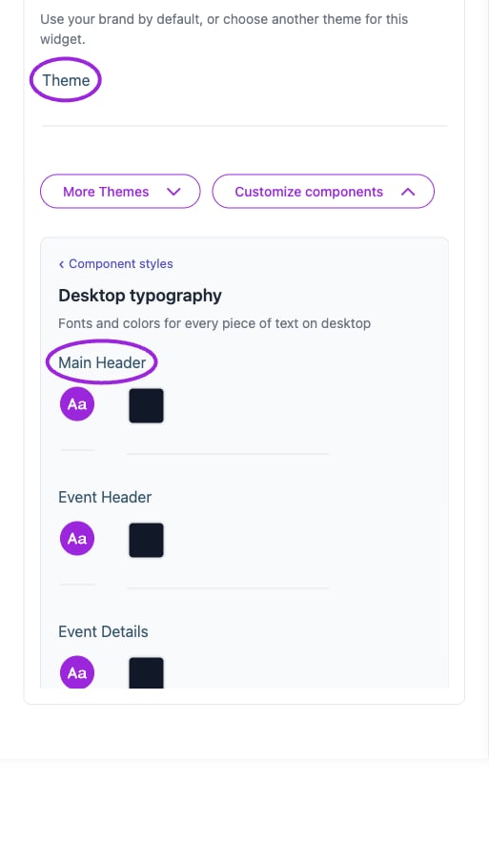Pick the Event Details text color
Image resolution: width=489 pixels, height=844 pixels.
tap(147, 673)
